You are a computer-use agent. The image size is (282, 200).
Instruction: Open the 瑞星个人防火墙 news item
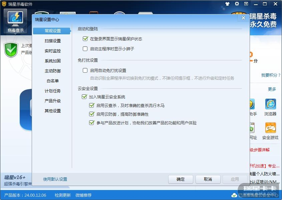(x=264, y=174)
